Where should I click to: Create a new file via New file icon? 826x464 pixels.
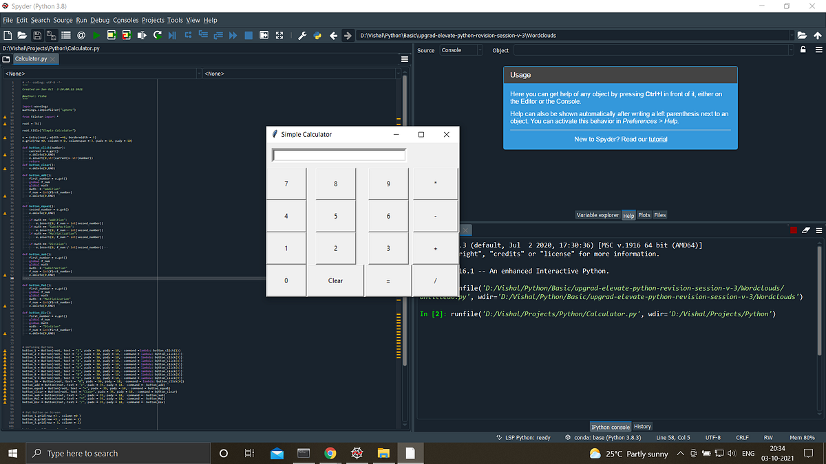click(8, 35)
